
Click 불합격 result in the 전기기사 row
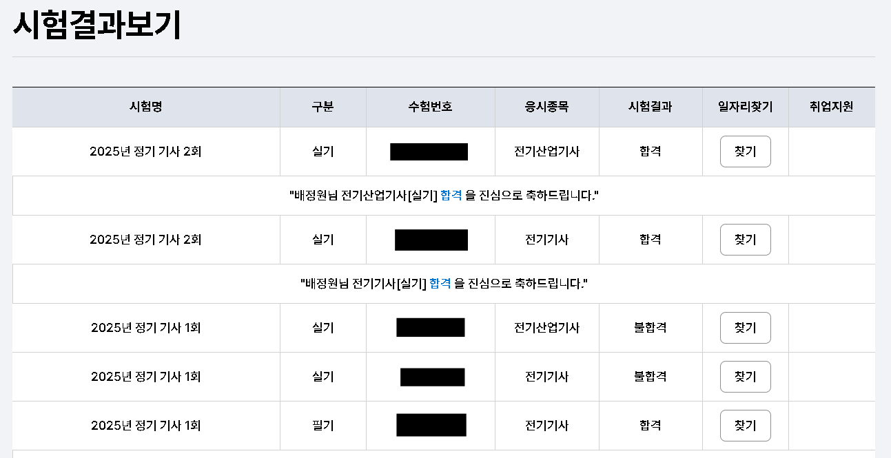(x=650, y=377)
